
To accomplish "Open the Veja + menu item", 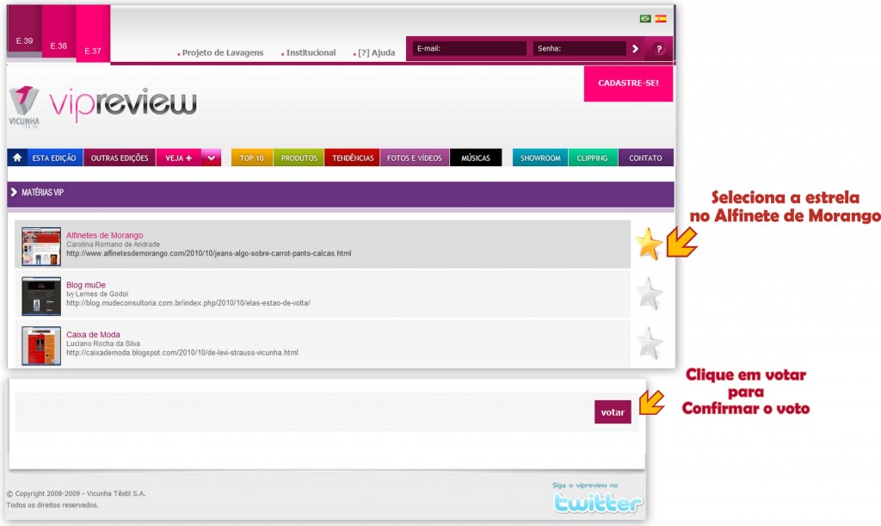I will point(179,158).
